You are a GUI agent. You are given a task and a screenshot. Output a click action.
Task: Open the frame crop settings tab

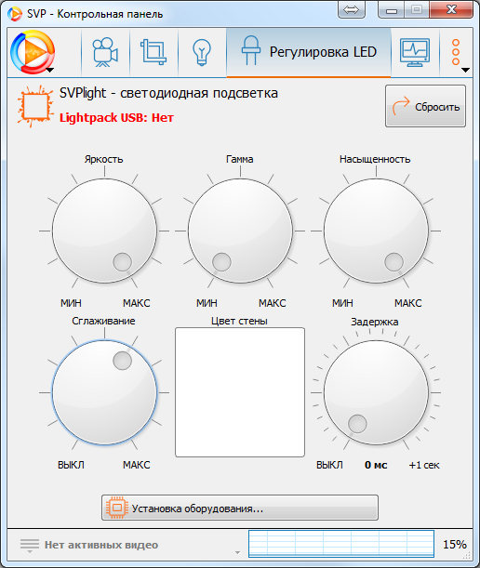point(153,52)
